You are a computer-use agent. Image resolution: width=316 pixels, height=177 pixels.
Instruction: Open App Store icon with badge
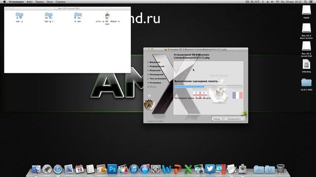tap(145, 169)
